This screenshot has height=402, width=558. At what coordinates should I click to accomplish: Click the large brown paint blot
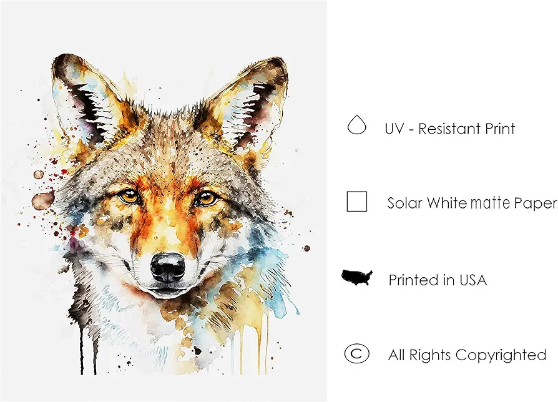tap(43, 200)
